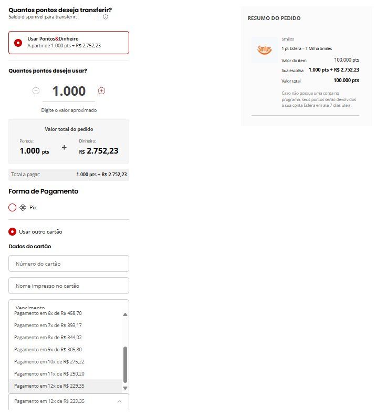Click the 1.000 points amount field
This screenshot has width=376, height=416.
pos(69,92)
